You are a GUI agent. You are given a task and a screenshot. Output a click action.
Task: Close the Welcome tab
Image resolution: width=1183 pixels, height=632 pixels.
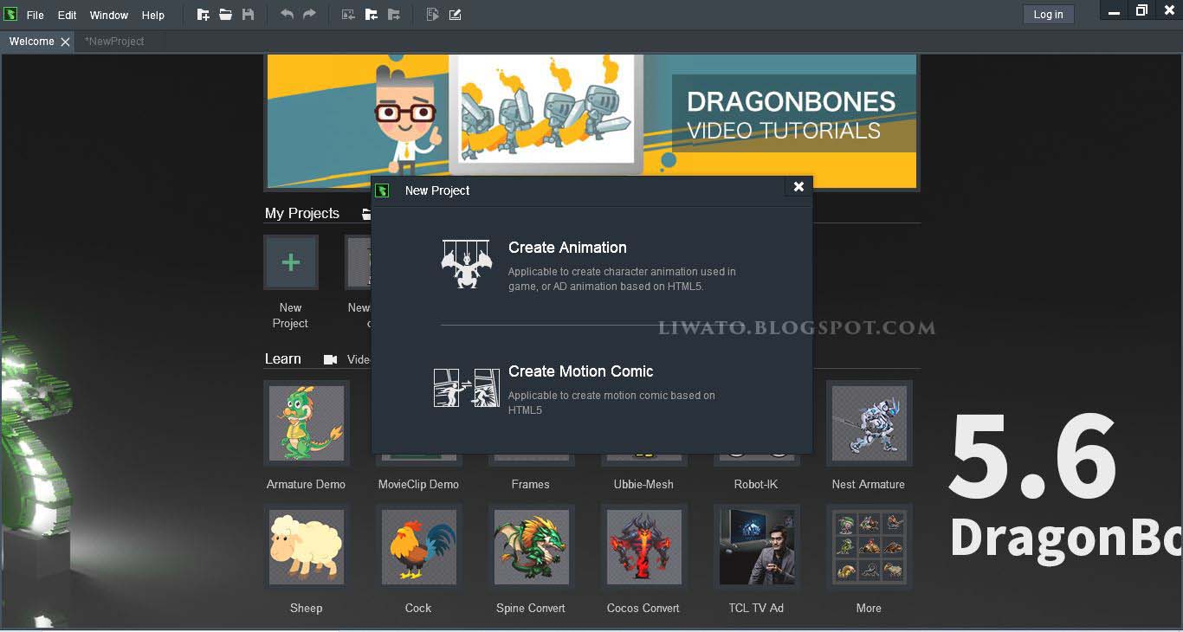tap(66, 42)
